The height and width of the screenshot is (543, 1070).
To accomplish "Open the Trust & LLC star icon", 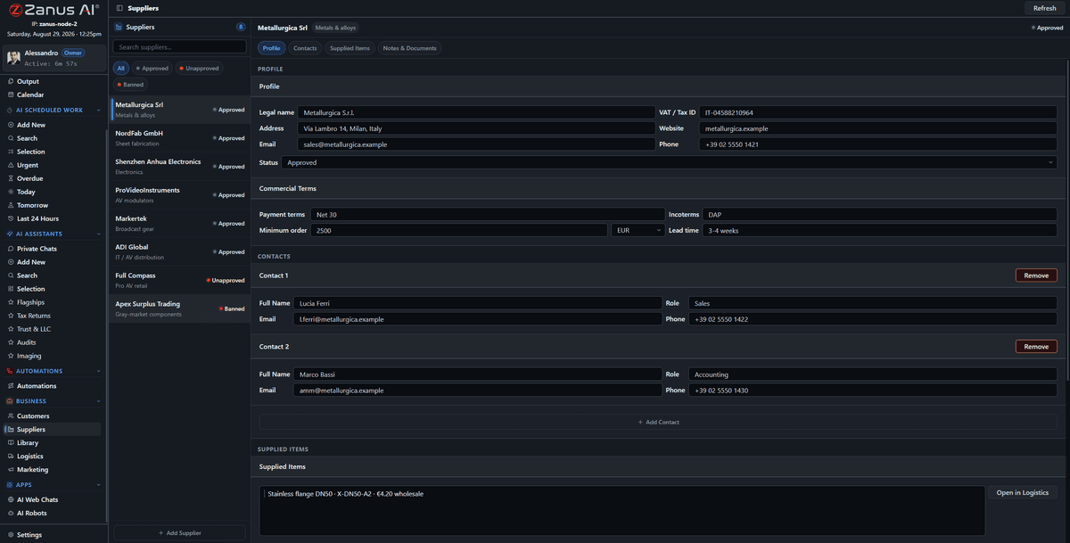I will (11, 329).
